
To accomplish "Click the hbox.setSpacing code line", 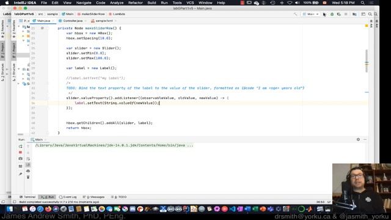I will [x=89, y=38].
